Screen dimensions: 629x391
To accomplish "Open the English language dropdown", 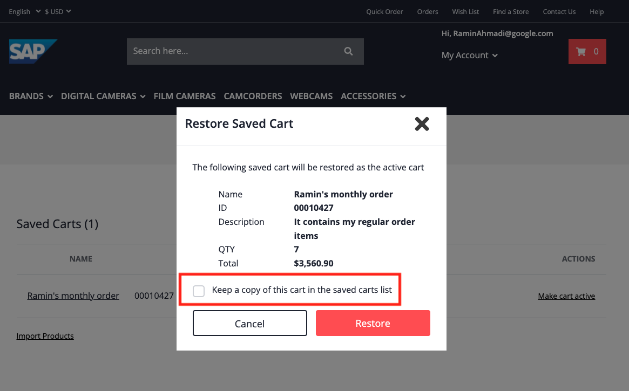I will click(x=24, y=11).
